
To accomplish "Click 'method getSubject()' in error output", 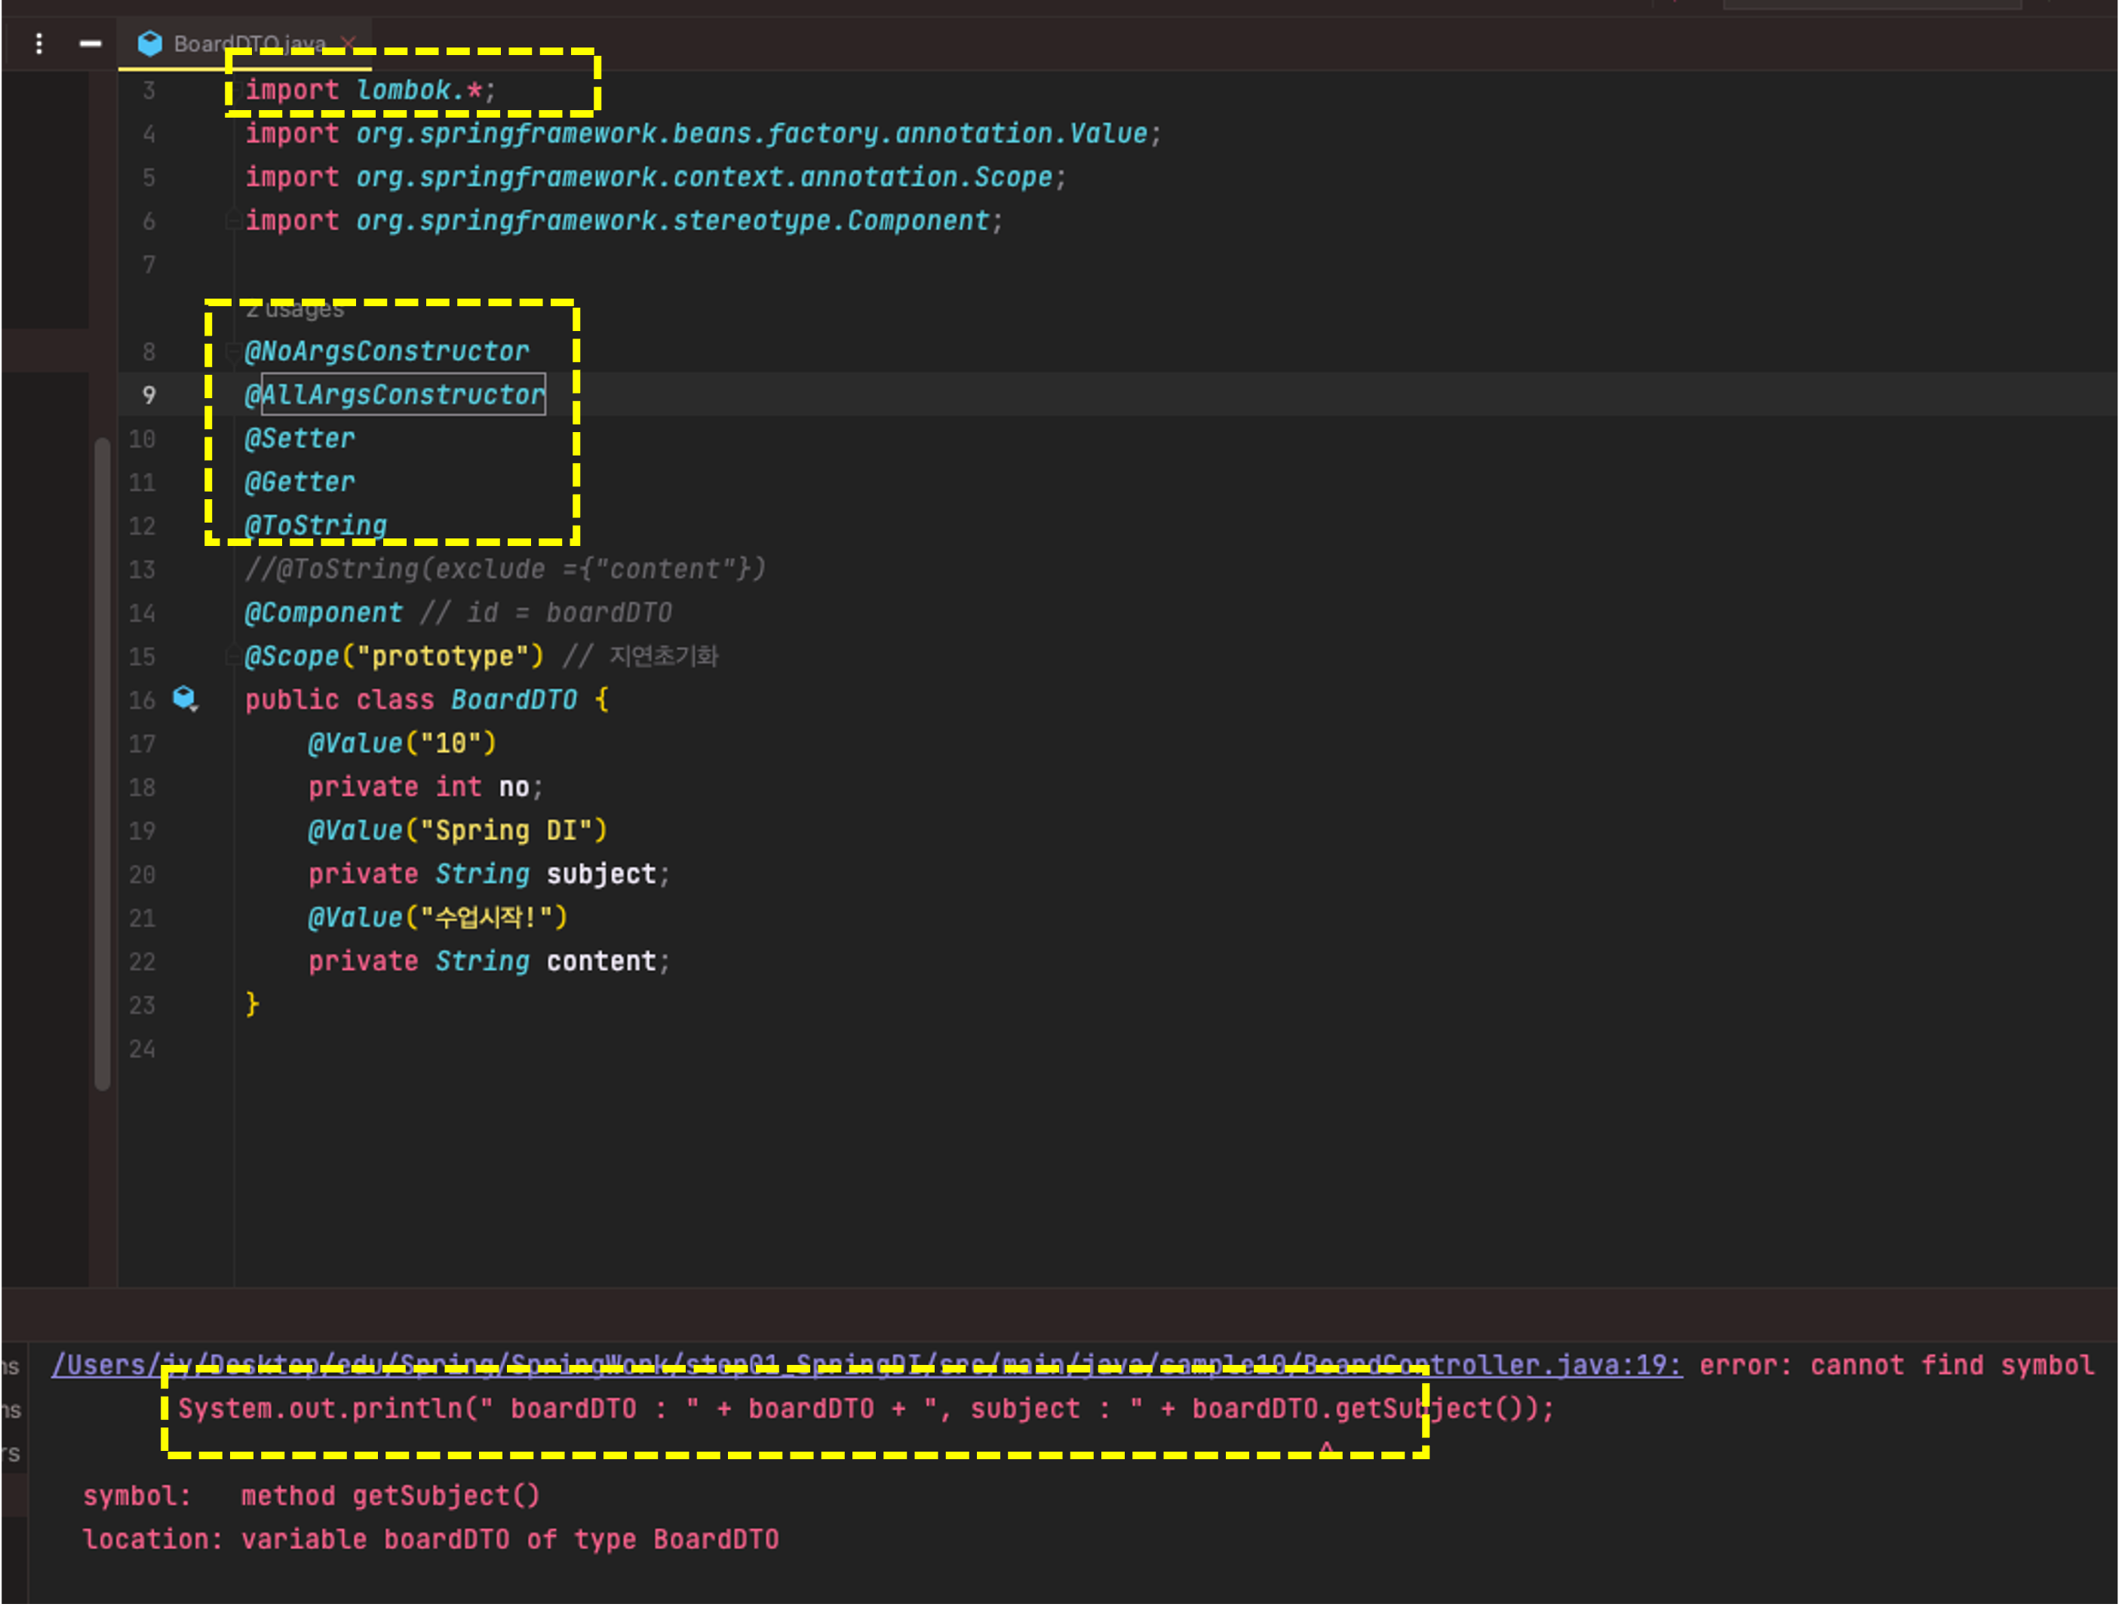I will (390, 1496).
